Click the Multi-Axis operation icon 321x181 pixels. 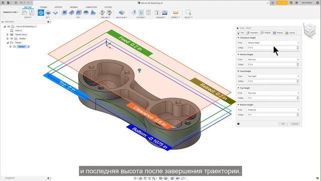(x=121, y=13)
